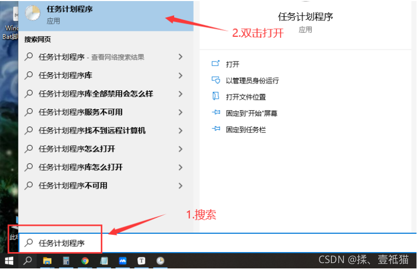The height and width of the screenshot is (270, 417).
Task: Click the 任务计划程序 title in right pane
Action: 305,17
